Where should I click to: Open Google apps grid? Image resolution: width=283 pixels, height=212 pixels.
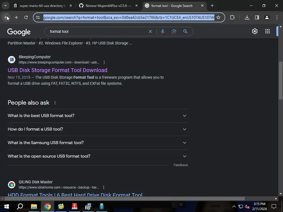[268, 31]
